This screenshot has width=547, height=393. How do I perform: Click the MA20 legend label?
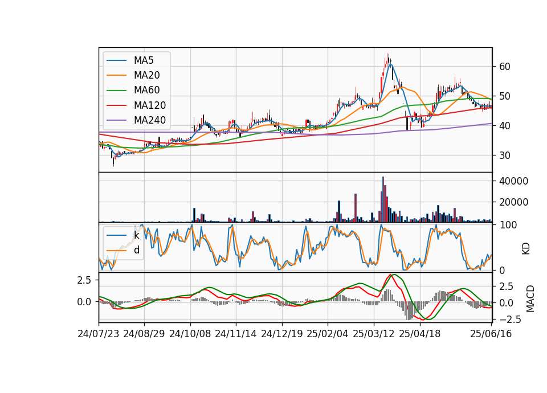pyautogui.click(x=146, y=75)
